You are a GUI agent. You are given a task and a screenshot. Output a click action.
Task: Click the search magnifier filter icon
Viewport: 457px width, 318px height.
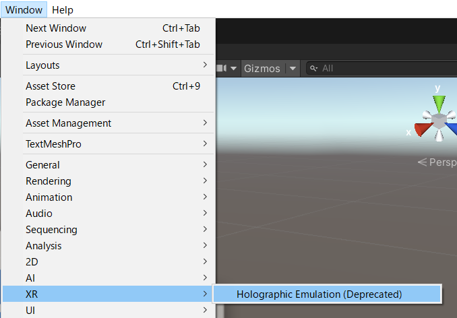pos(313,69)
